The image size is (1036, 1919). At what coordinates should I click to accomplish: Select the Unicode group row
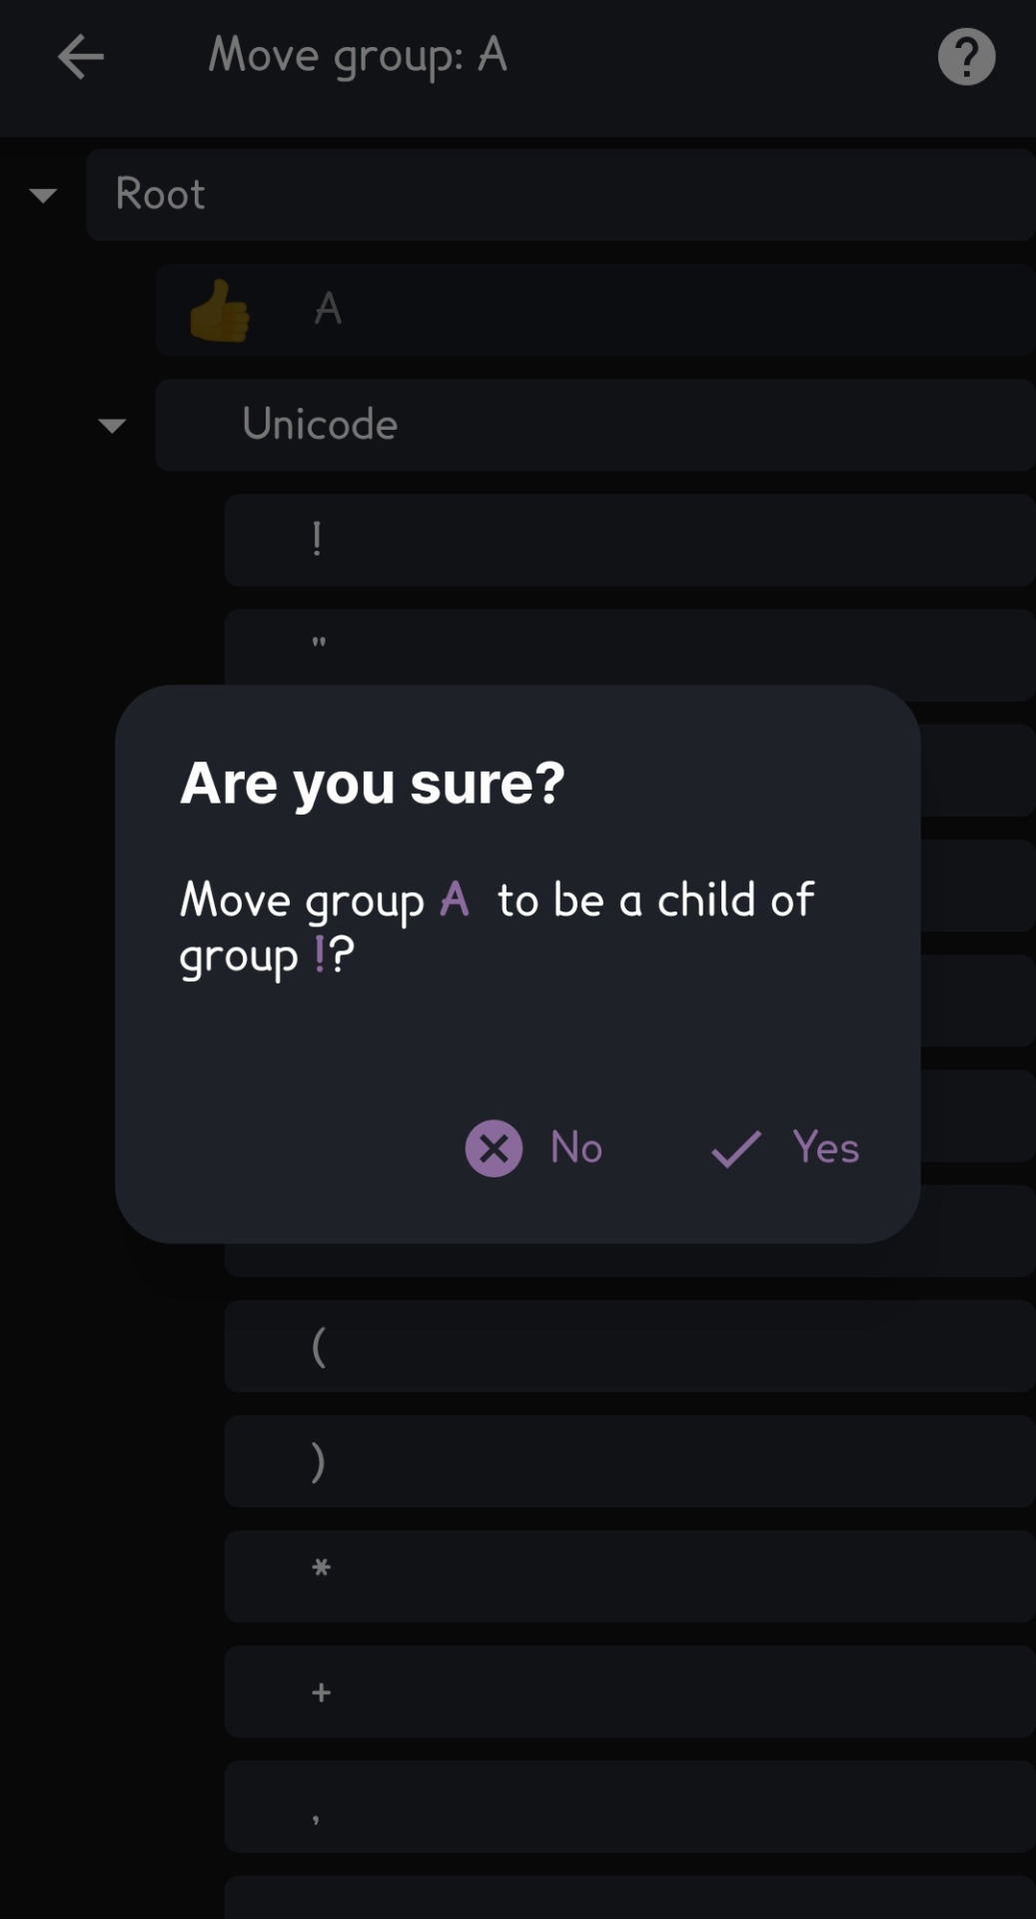click(595, 425)
